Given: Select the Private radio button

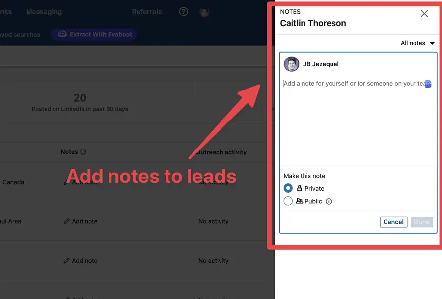Looking at the screenshot, I should (288, 188).
